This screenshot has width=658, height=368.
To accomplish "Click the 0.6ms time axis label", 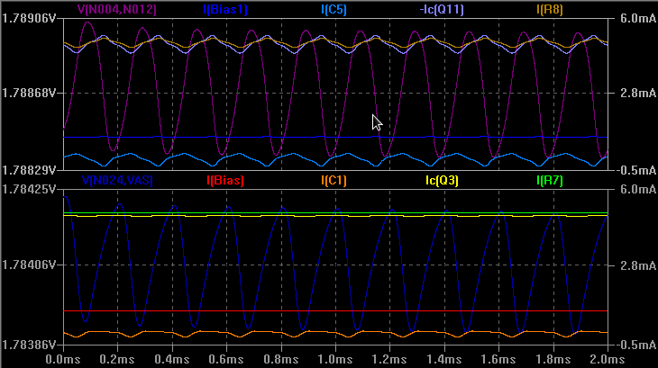I will (x=226, y=359).
